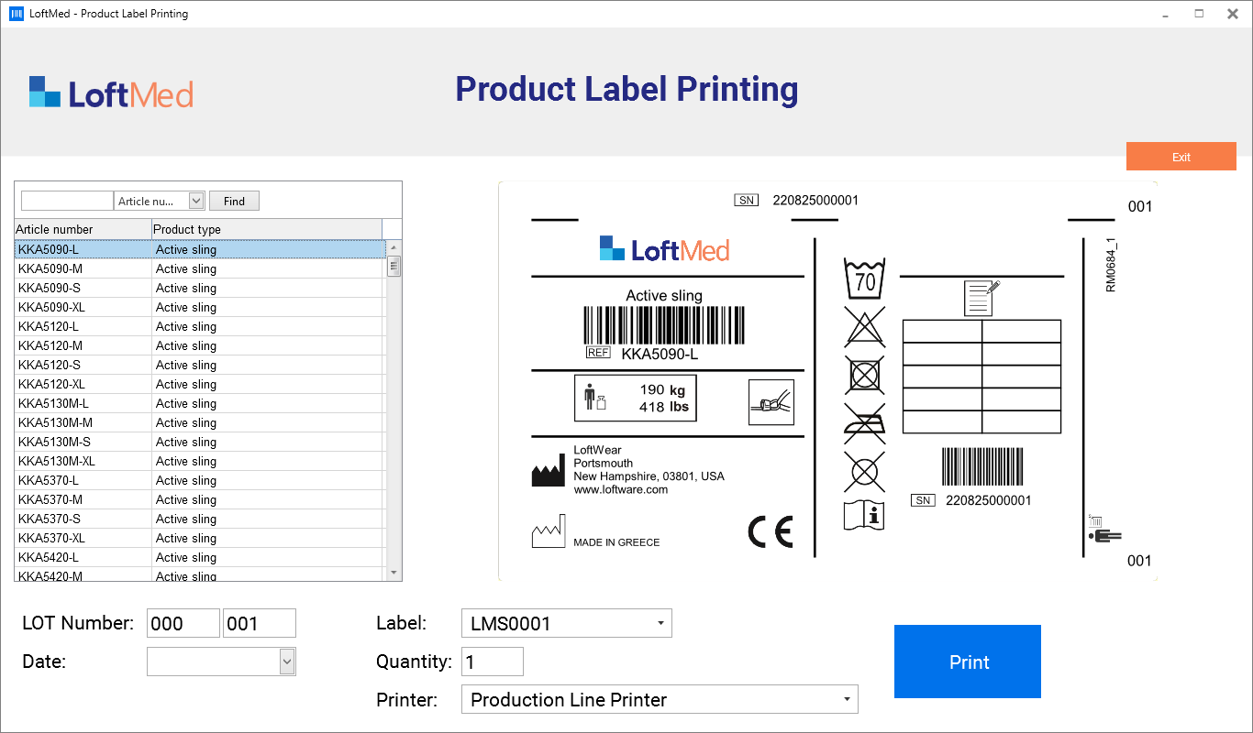This screenshot has width=1253, height=733.
Task: Open the Article number search filter dropdown
Action: [196, 201]
